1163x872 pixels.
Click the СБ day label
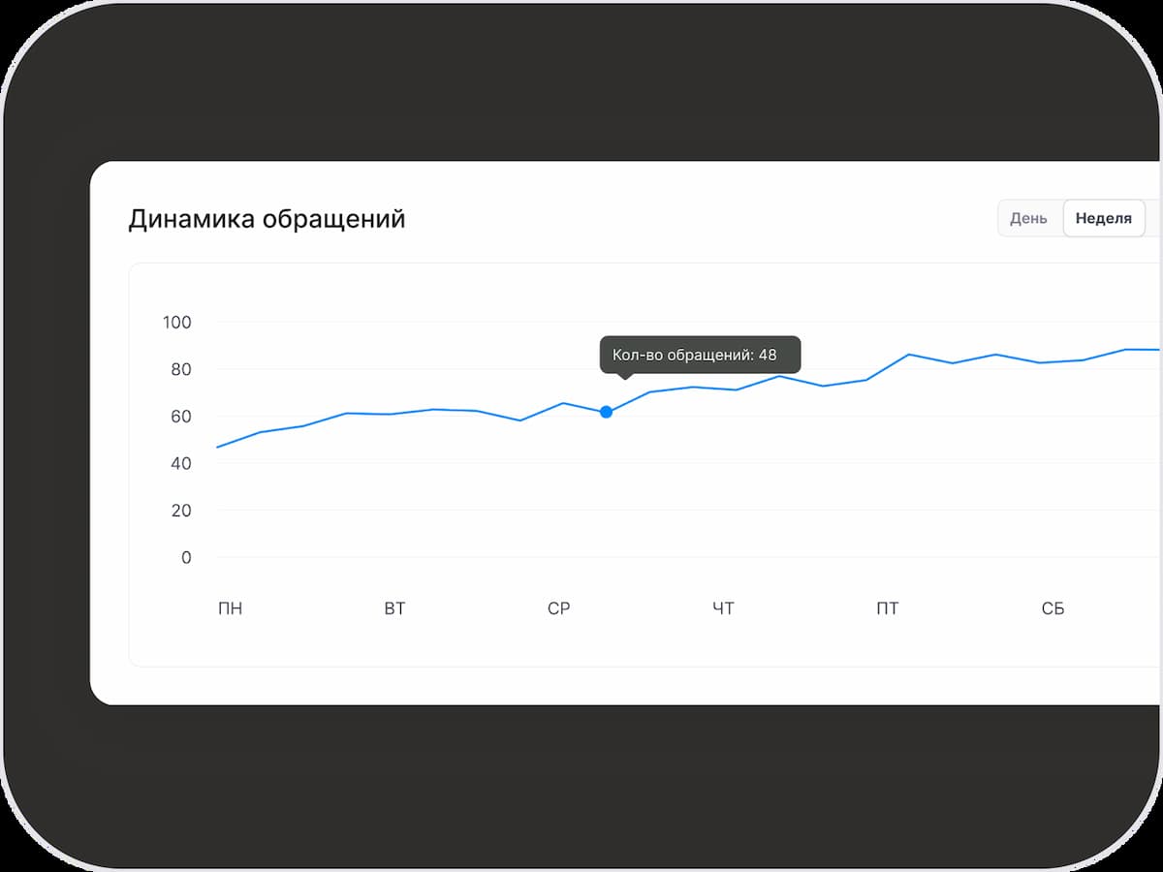click(x=1053, y=607)
